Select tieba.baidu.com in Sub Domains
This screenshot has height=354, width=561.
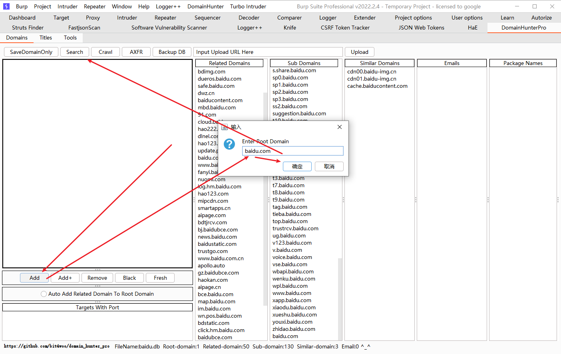(292, 214)
